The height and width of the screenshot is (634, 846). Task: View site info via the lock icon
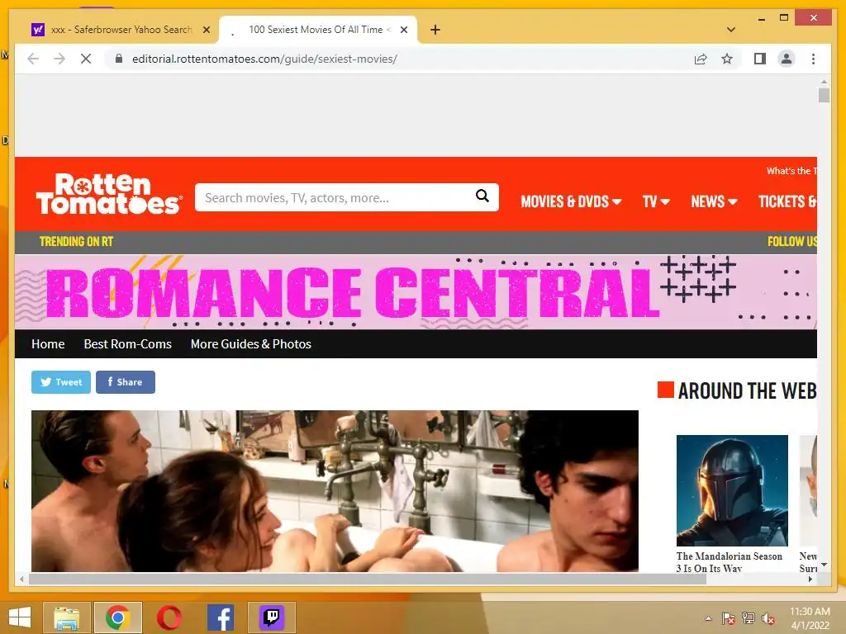pos(119,59)
